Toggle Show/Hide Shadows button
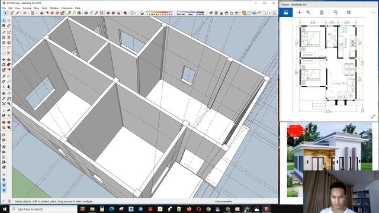The width and height of the screenshot is (379, 213). [x=142, y=13]
